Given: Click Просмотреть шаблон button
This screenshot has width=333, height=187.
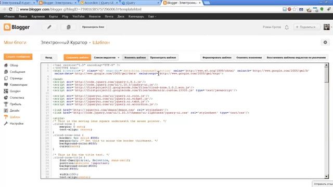Looking at the screenshot, I should point(163,58).
